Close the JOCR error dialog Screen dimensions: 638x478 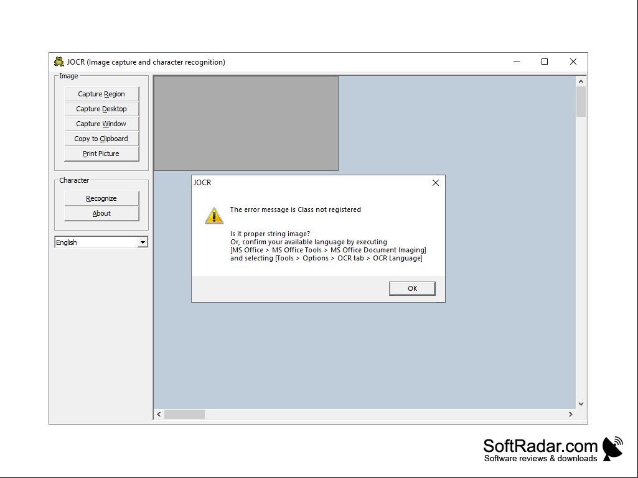coord(435,183)
